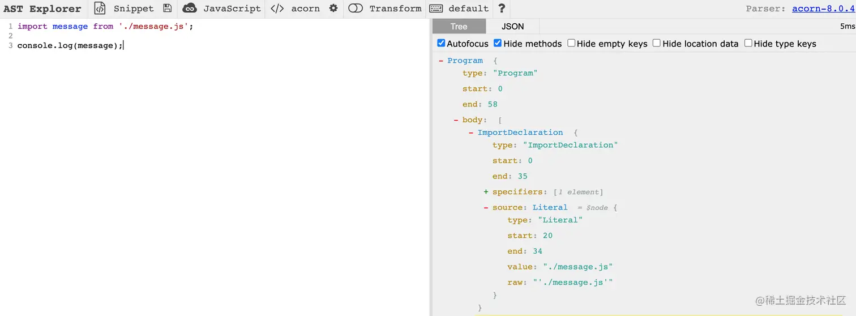Switch to the Tree tab
This screenshot has width=856, height=316.
(459, 26)
